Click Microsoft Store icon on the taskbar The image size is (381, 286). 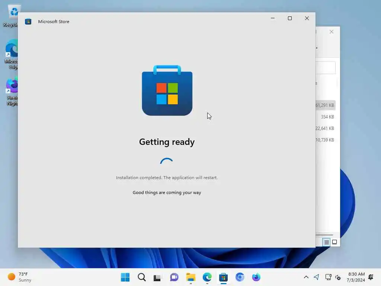223,277
